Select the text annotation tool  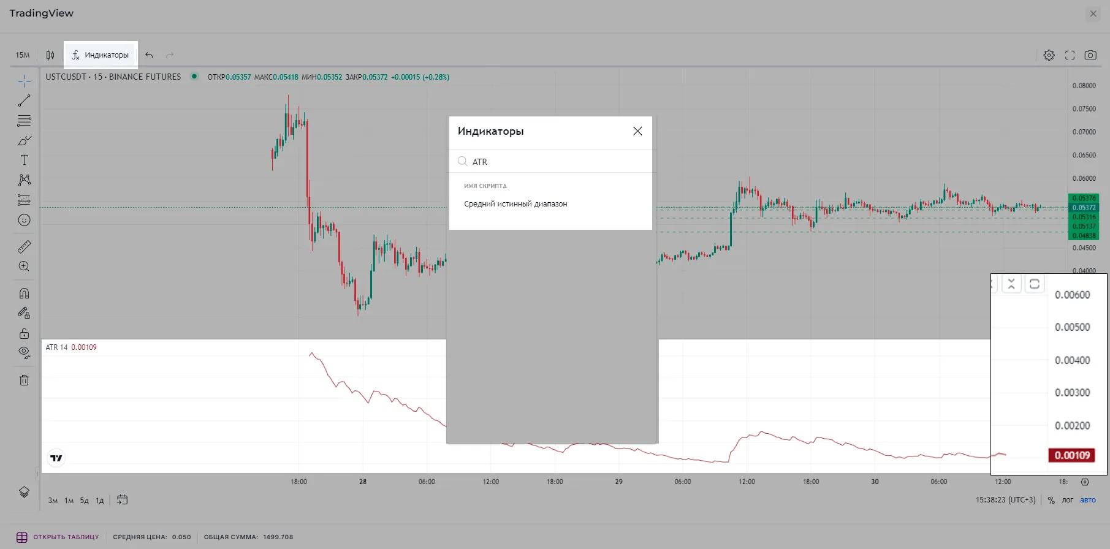tap(25, 161)
